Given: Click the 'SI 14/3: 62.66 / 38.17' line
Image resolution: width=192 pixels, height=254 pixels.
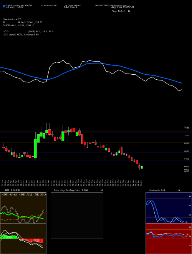Looking at the screenshot, I should pyautogui.click(x=30, y=22).
